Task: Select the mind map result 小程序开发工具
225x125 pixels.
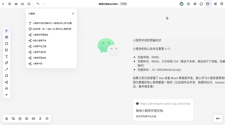Action: click(51, 46)
